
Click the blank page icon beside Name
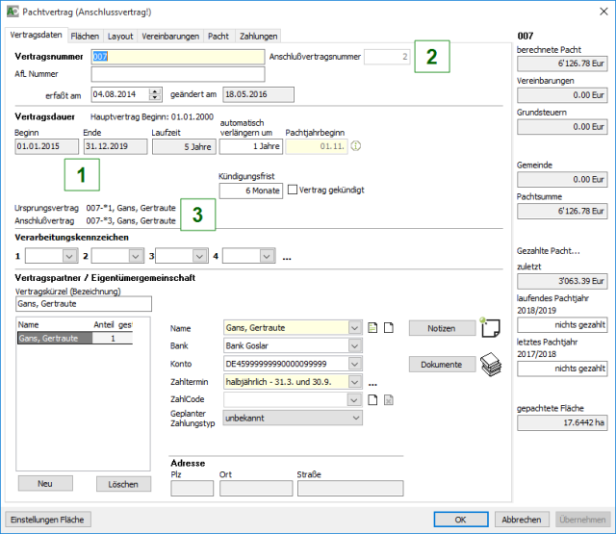pos(388,328)
